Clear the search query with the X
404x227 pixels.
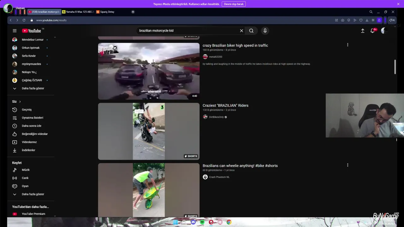pyautogui.click(x=241, y=31)
